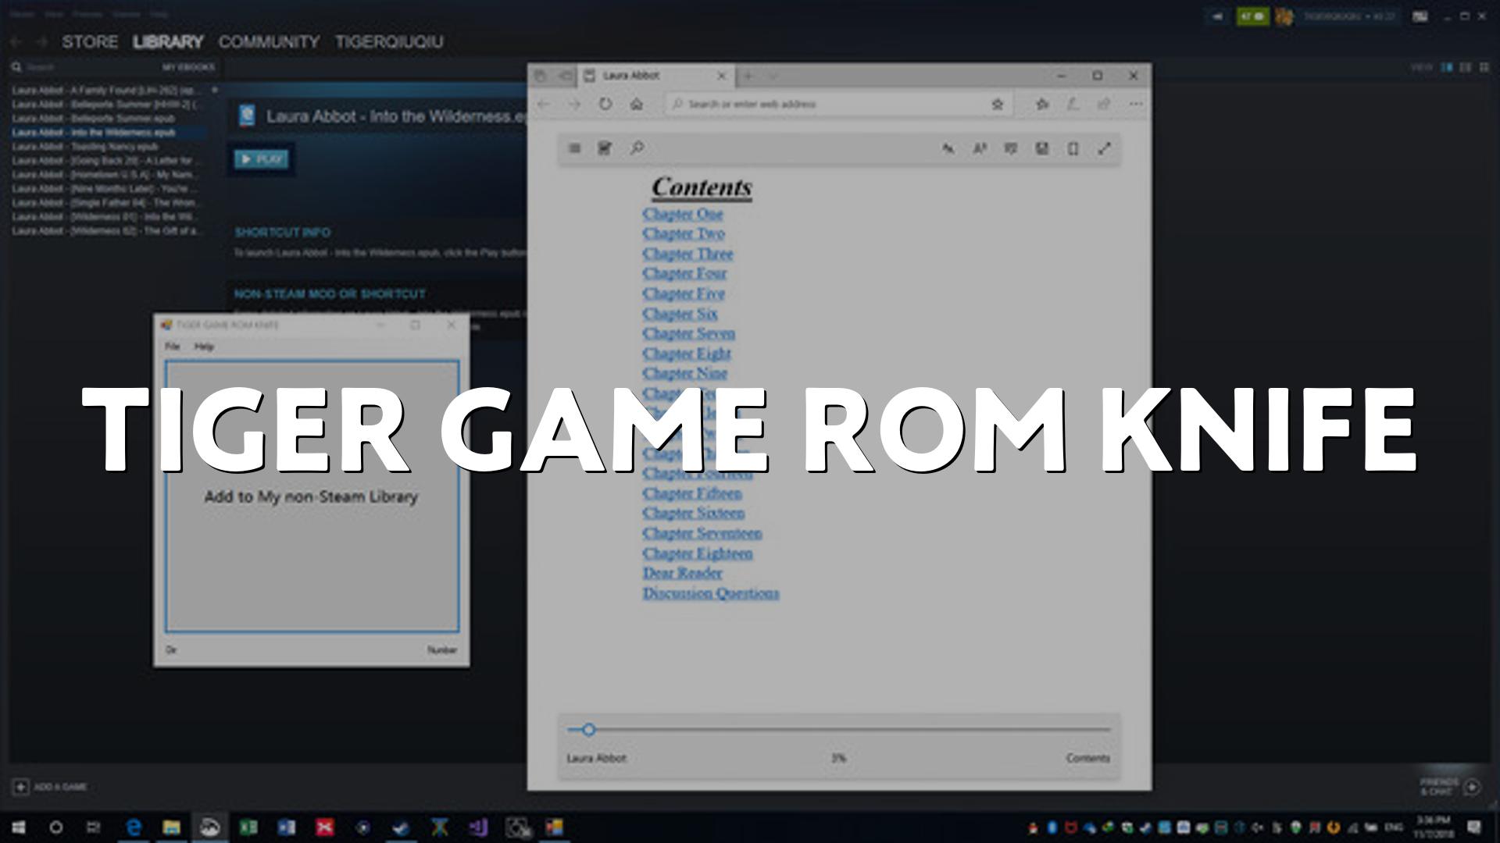This screenshot has width=1500, height=843.
Task: Select Laura Abbot - Toasting Nancy.epub in library
Action: [108, 147]
